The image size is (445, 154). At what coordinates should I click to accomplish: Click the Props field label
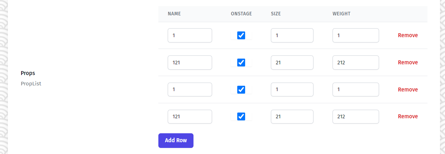pyautogui.click(x=28, y=73)
